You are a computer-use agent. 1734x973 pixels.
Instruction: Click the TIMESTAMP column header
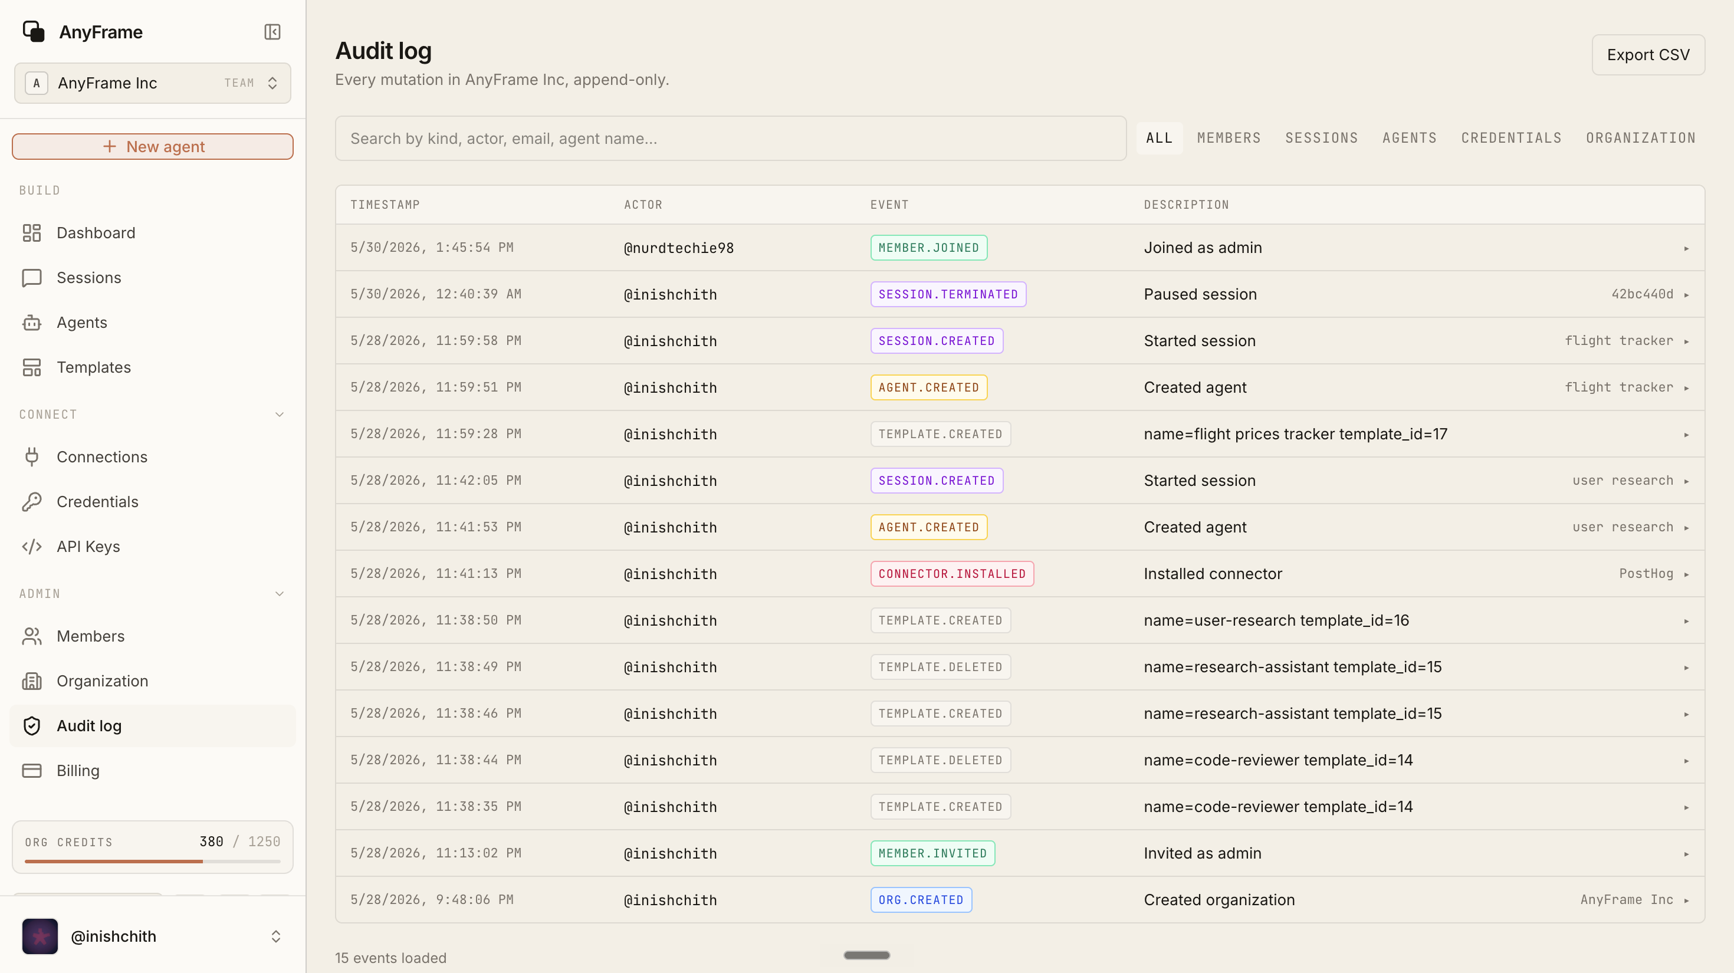[x=385, y=205]
